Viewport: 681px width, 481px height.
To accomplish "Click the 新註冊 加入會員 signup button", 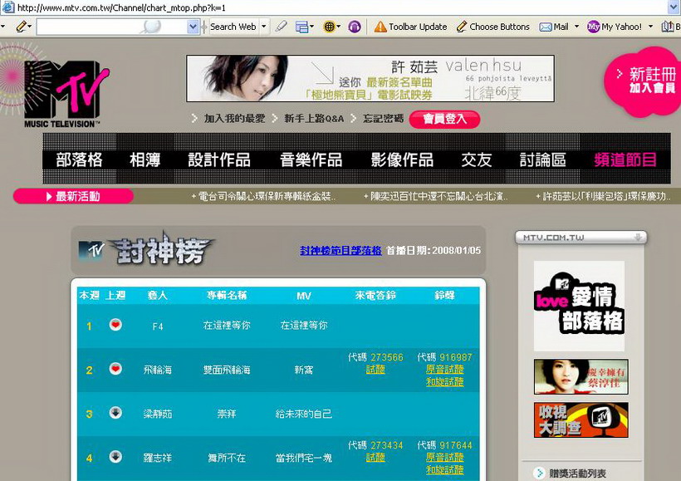I will coord(644,81).
